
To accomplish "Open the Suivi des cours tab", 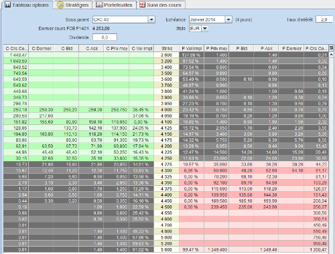I will pyautogui.click(x=161, y=5).
